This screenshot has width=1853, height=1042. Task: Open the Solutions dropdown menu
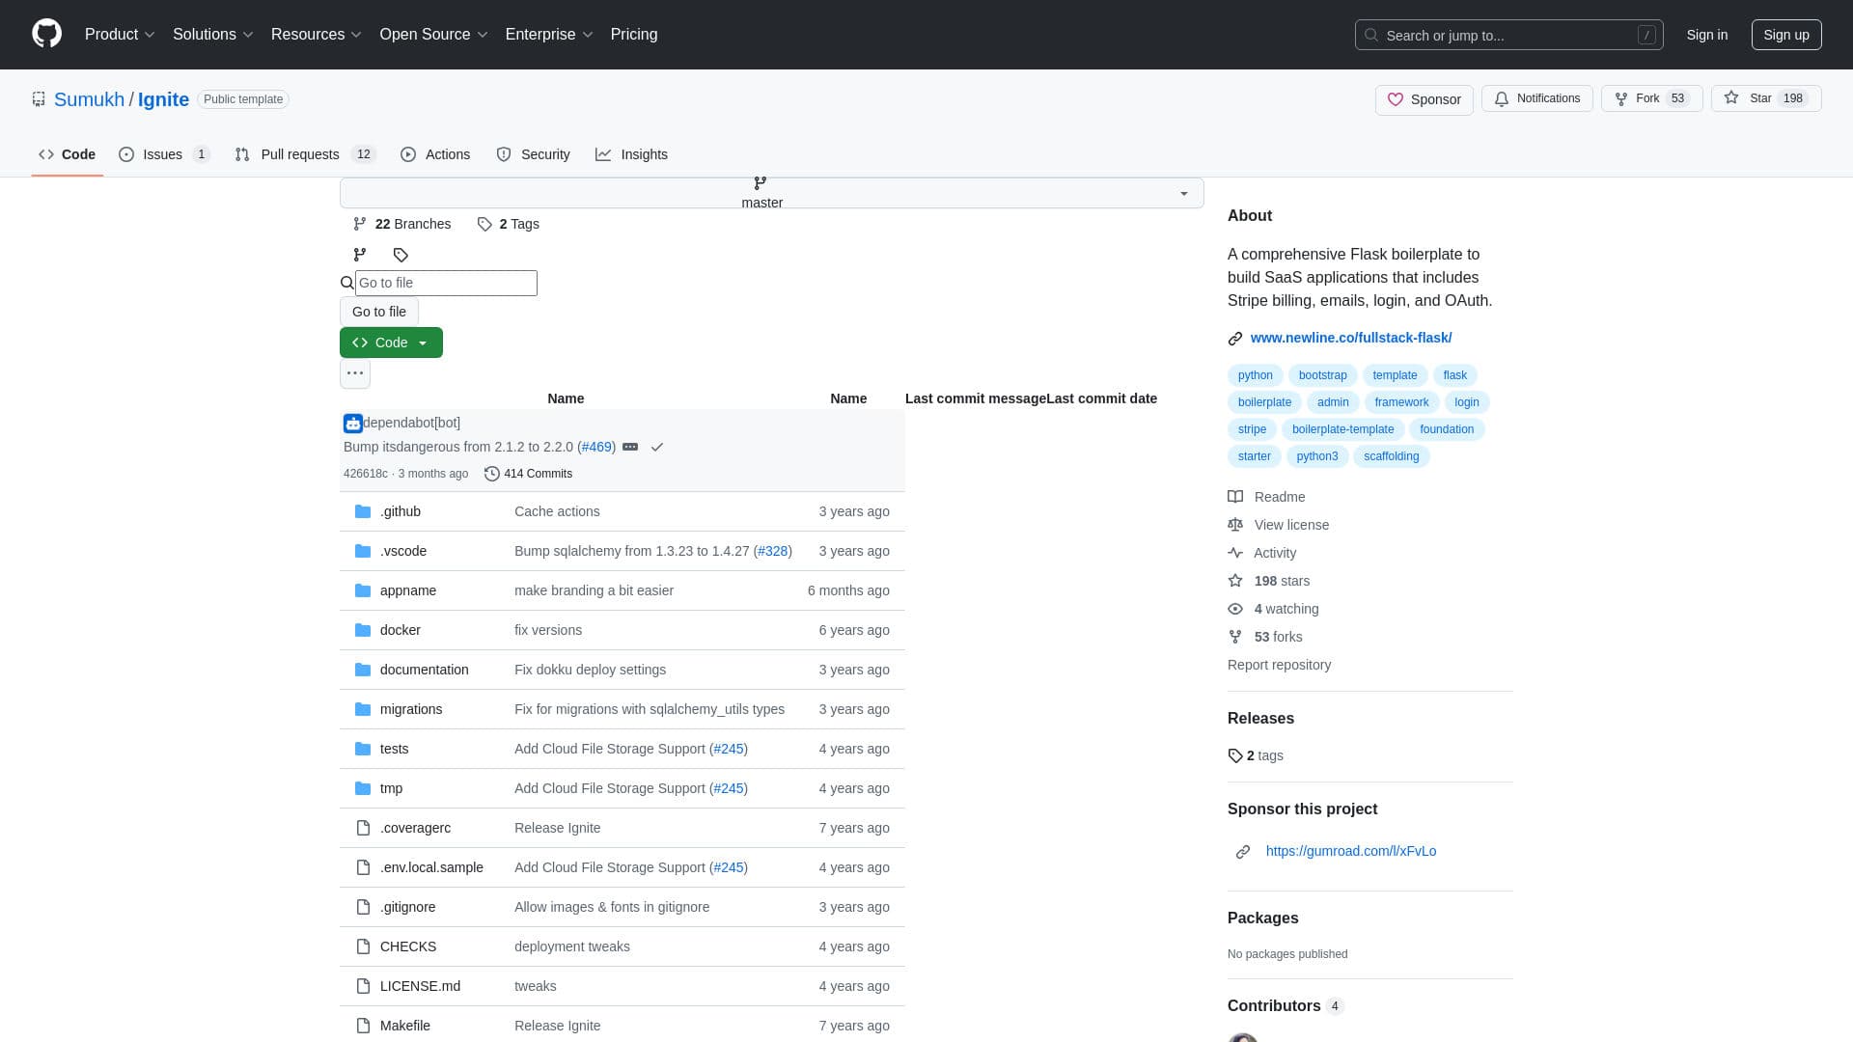tap(212, 34)
